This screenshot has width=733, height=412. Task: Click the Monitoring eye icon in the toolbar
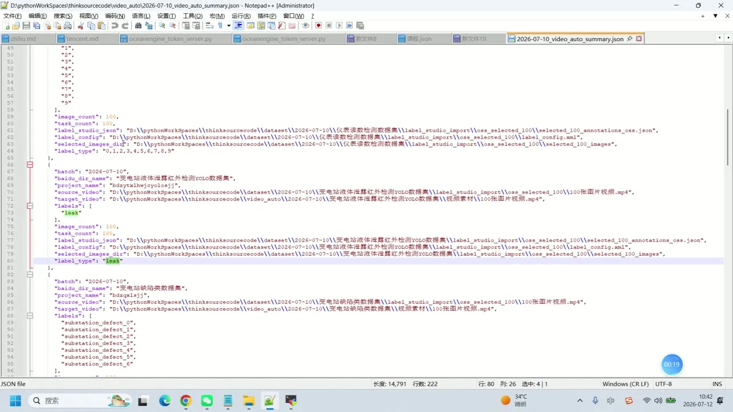(305, 25)
